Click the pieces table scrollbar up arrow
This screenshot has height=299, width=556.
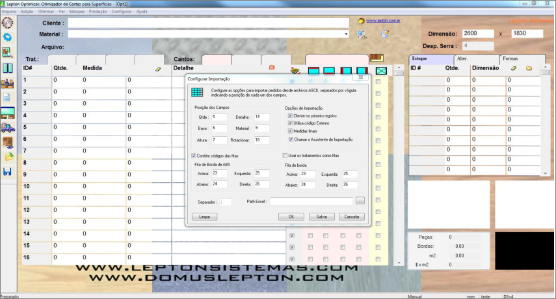point(399,67)
